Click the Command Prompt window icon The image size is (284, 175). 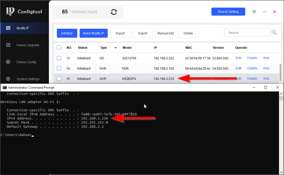pyautogui.click(x=5, y=88)
